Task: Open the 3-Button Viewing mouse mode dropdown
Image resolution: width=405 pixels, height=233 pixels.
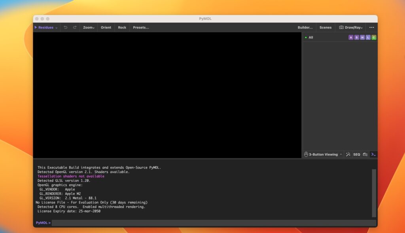Action: click(x=322, y=154)
